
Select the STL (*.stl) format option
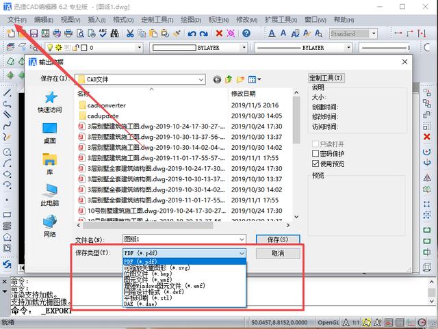point(184,298)
